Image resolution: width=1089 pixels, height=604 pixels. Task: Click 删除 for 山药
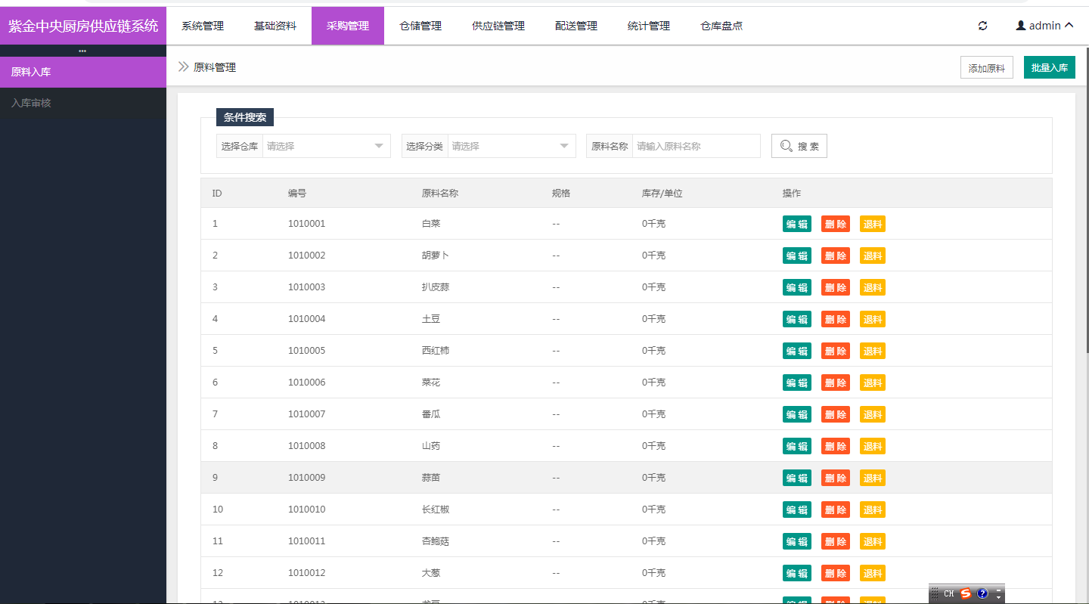836,446
